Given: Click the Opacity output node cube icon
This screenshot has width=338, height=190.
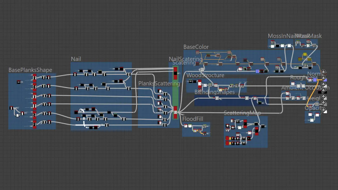Looking at the screenshot, I should click(x=323, y=110).
